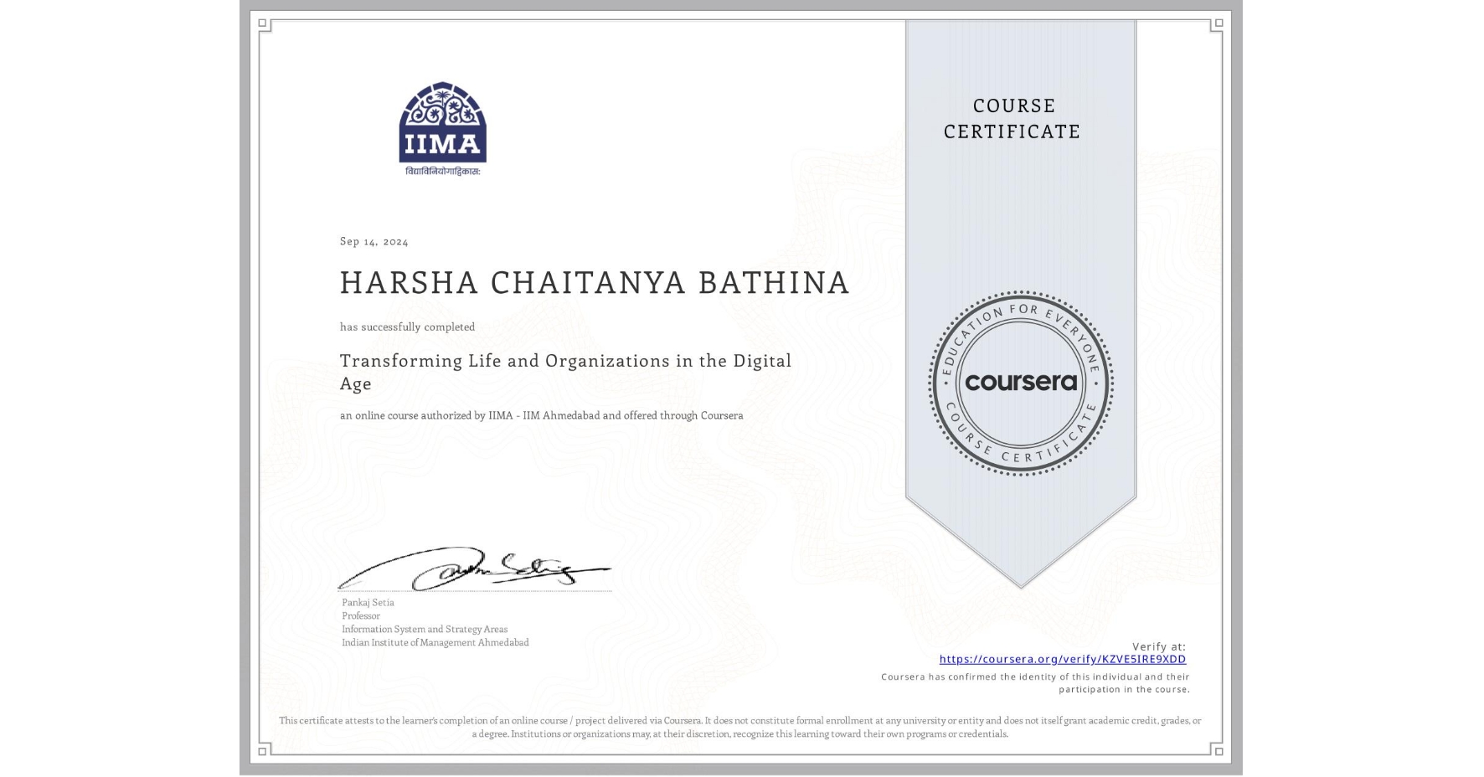Click the disclaimer 'This certificate attests' footer text

point(740,727)
